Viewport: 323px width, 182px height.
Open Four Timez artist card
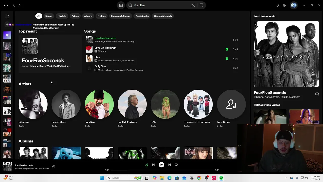coord(231,109)
